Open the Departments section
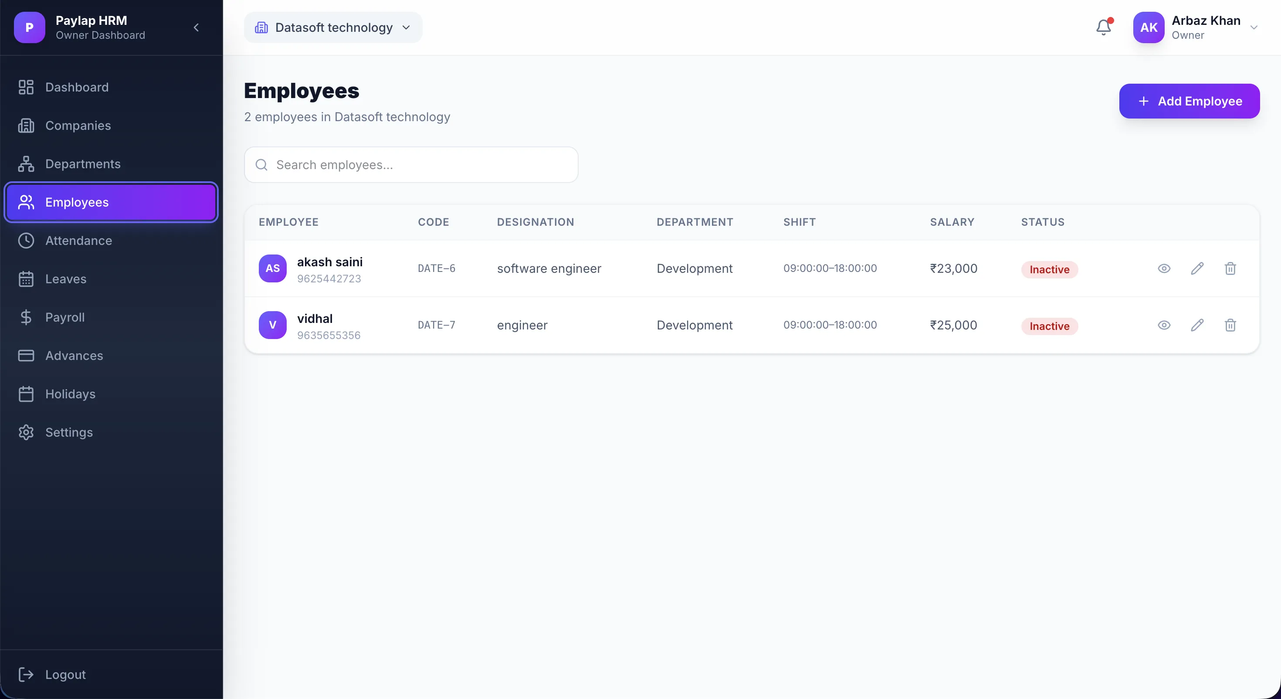 [x=83, y=164]
